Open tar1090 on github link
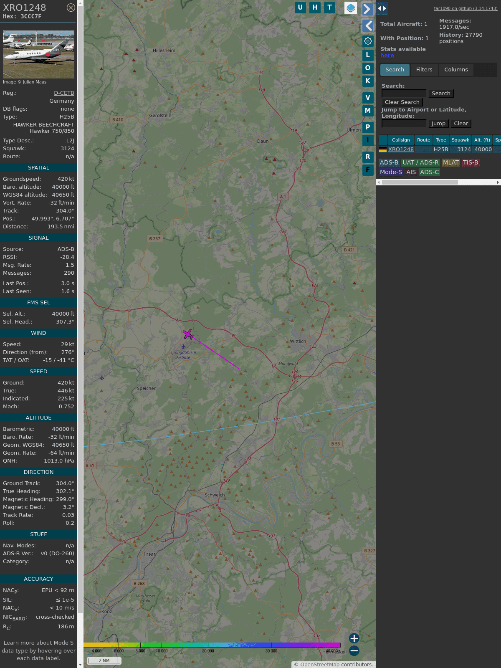Viewport: 501px width, 668px height. tap(466, 8)
